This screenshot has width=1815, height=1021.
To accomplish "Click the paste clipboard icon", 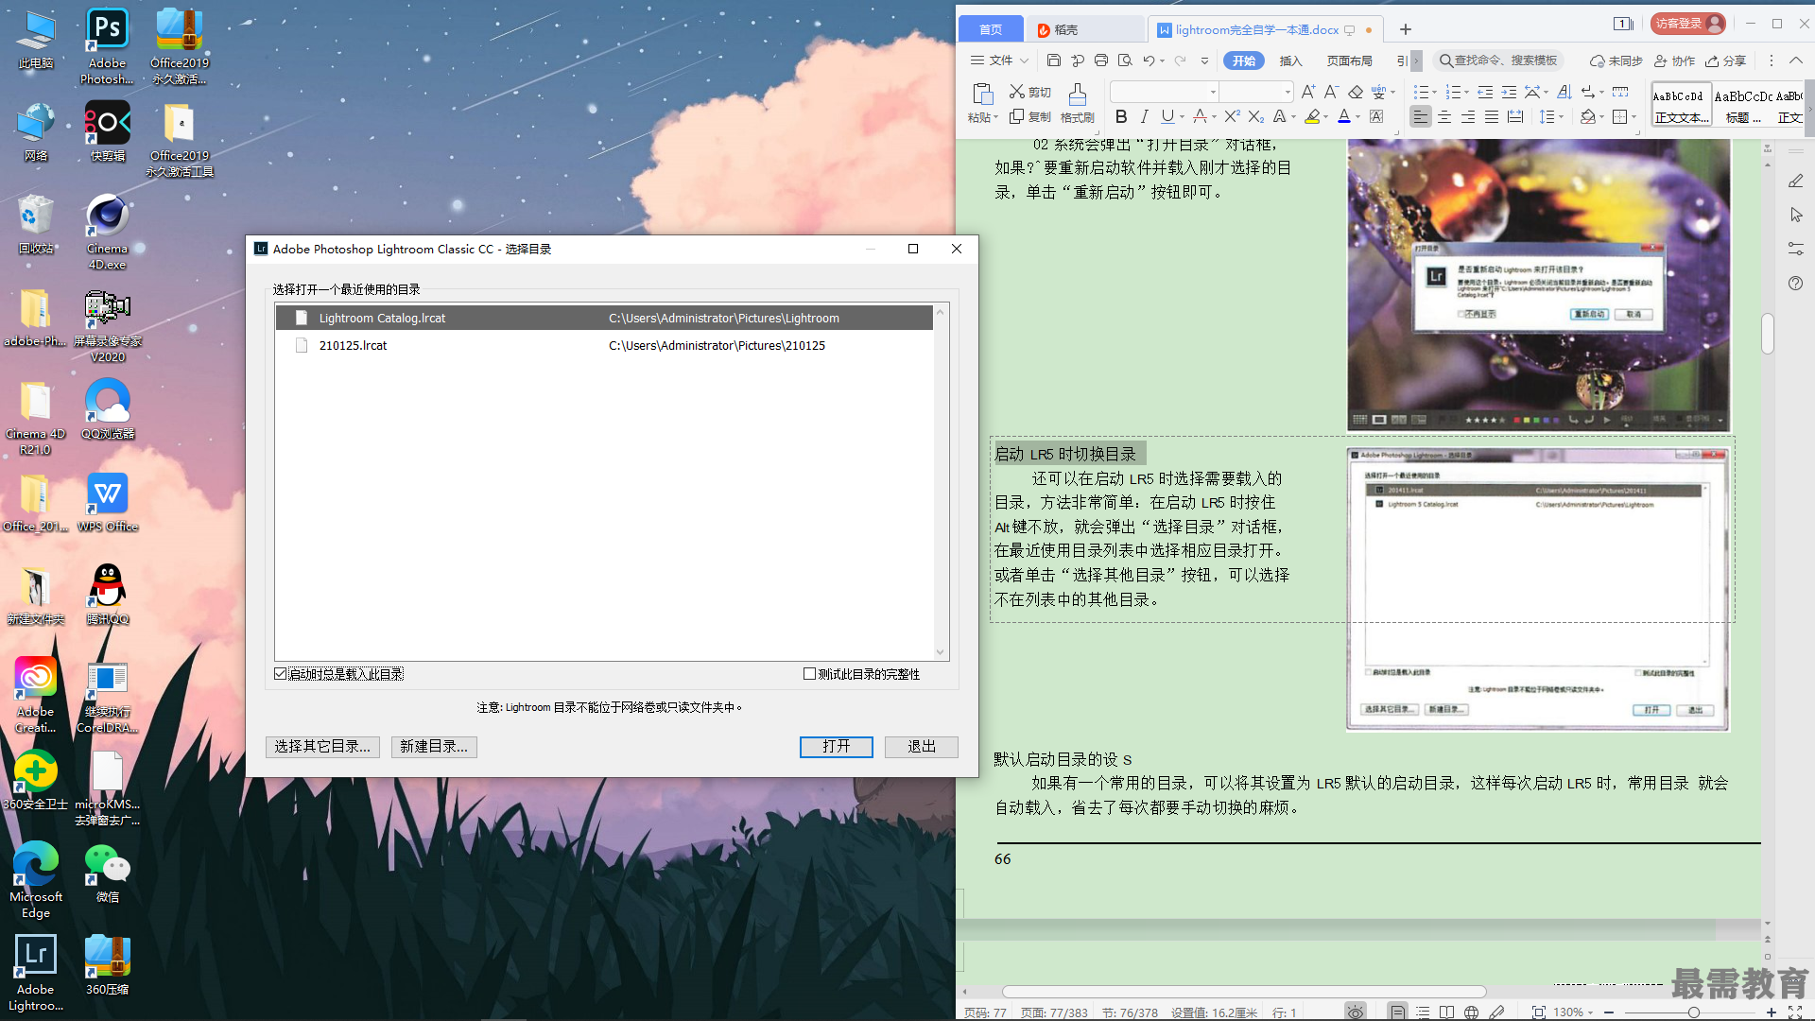I will pos(983,94).
